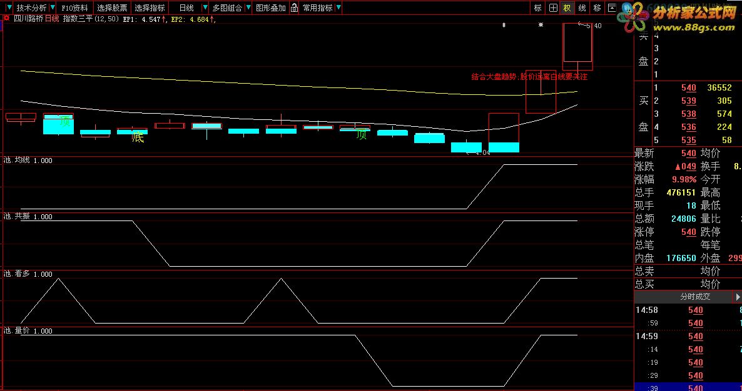Toggle the 权 price adjustment button
This screenshot has height=391, width=742.
[567, 7]
